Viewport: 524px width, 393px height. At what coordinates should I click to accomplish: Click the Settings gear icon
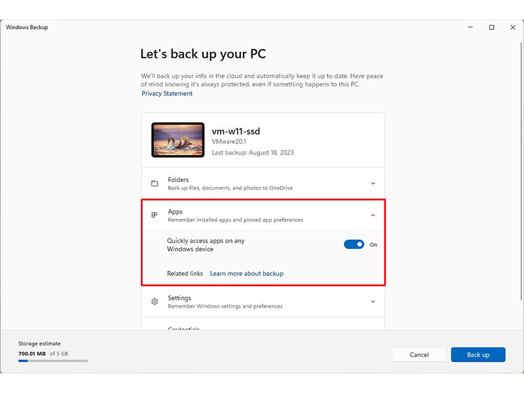pyautogui.click(x=155, y=301)
